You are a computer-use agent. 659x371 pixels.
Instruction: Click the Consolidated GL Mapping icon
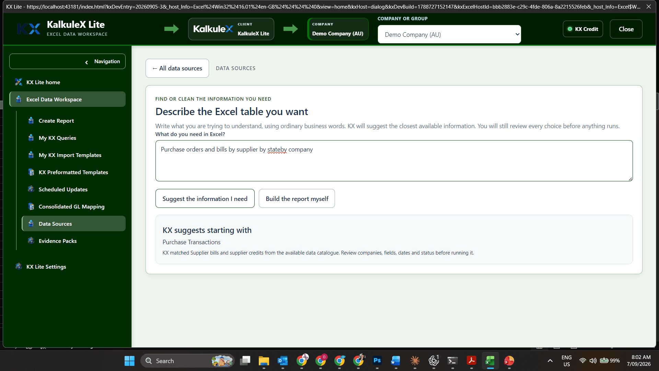coord(31,206)
